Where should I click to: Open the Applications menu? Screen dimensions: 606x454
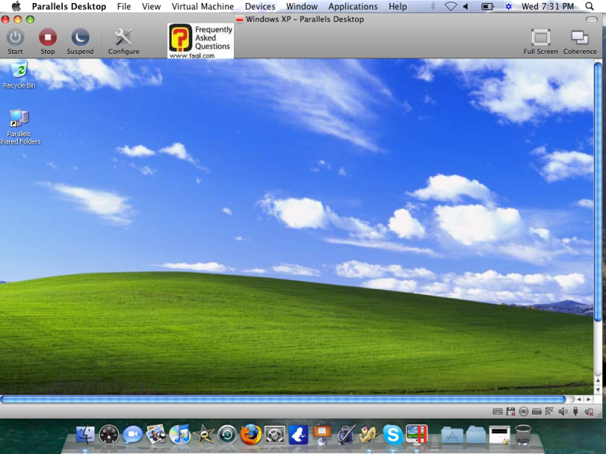point(353,6)
